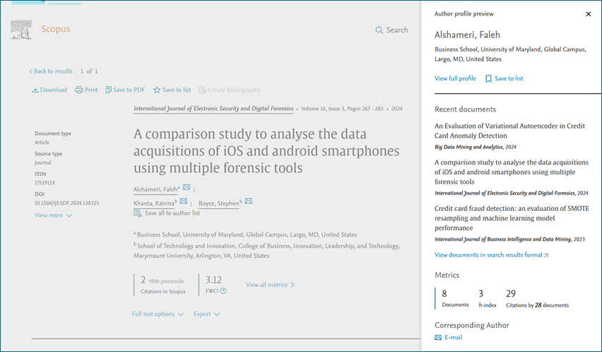The width and height of the screenshot is (602, 352).
Task: Click the Search magnifier icon
Action: click(379, 30)
